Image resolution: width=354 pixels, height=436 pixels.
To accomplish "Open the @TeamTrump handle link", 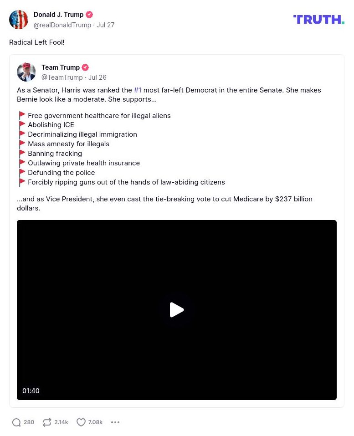I will click(x=62, y=77).
